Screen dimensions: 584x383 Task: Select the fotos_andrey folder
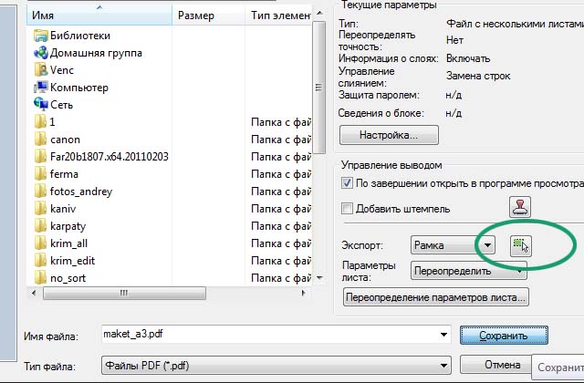point(81,191)
